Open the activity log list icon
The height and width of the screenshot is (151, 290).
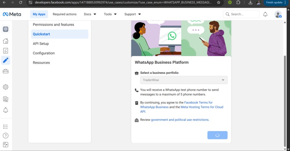[x=5, y=127]
